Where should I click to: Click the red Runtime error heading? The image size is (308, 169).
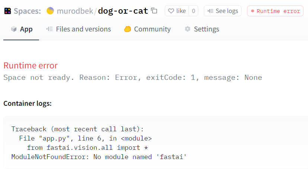pos(31,66)
